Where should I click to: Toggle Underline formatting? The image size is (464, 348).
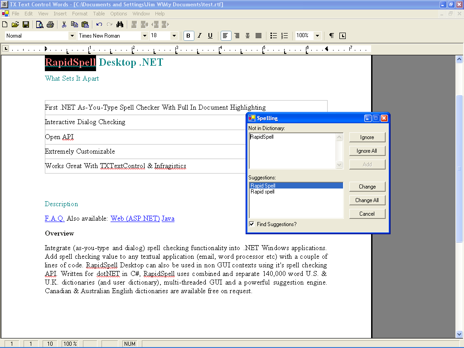(x=210, y=35)
